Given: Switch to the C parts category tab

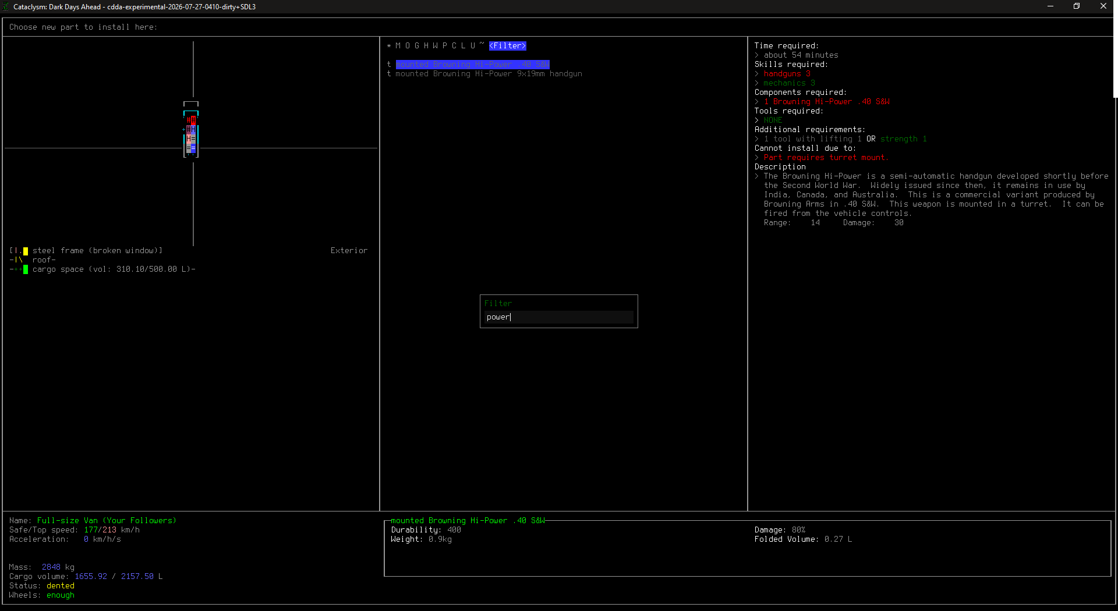Looking at the screenshot, I should click(454, 46).
